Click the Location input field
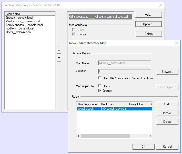 pyautogui.click(x=125, y=71)
